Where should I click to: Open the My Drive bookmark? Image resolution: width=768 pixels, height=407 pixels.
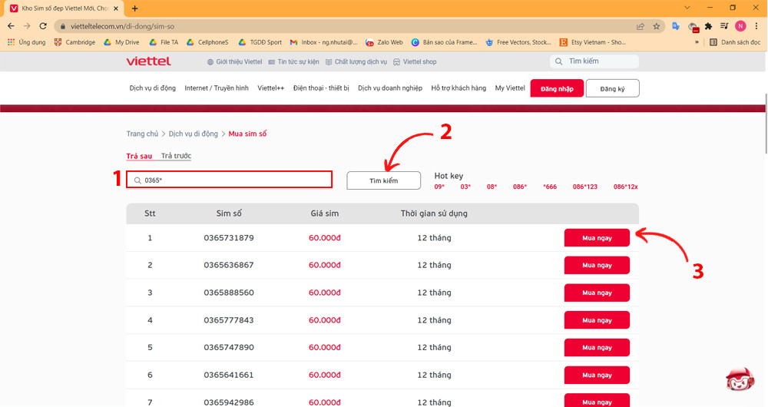point(121,42)
